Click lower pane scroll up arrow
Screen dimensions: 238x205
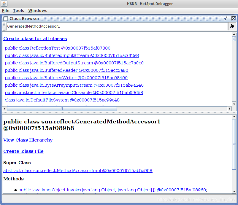pyautogui.click(x=234, y=117)
